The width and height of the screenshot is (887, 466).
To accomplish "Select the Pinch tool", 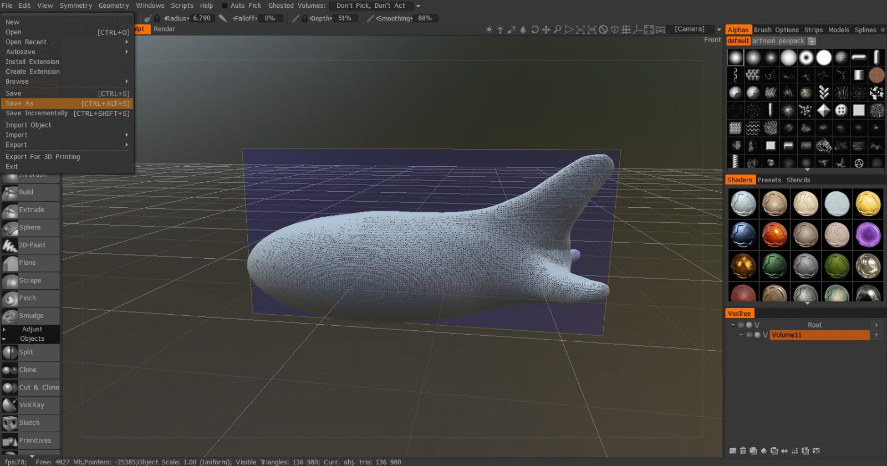I will click(30, 299).
